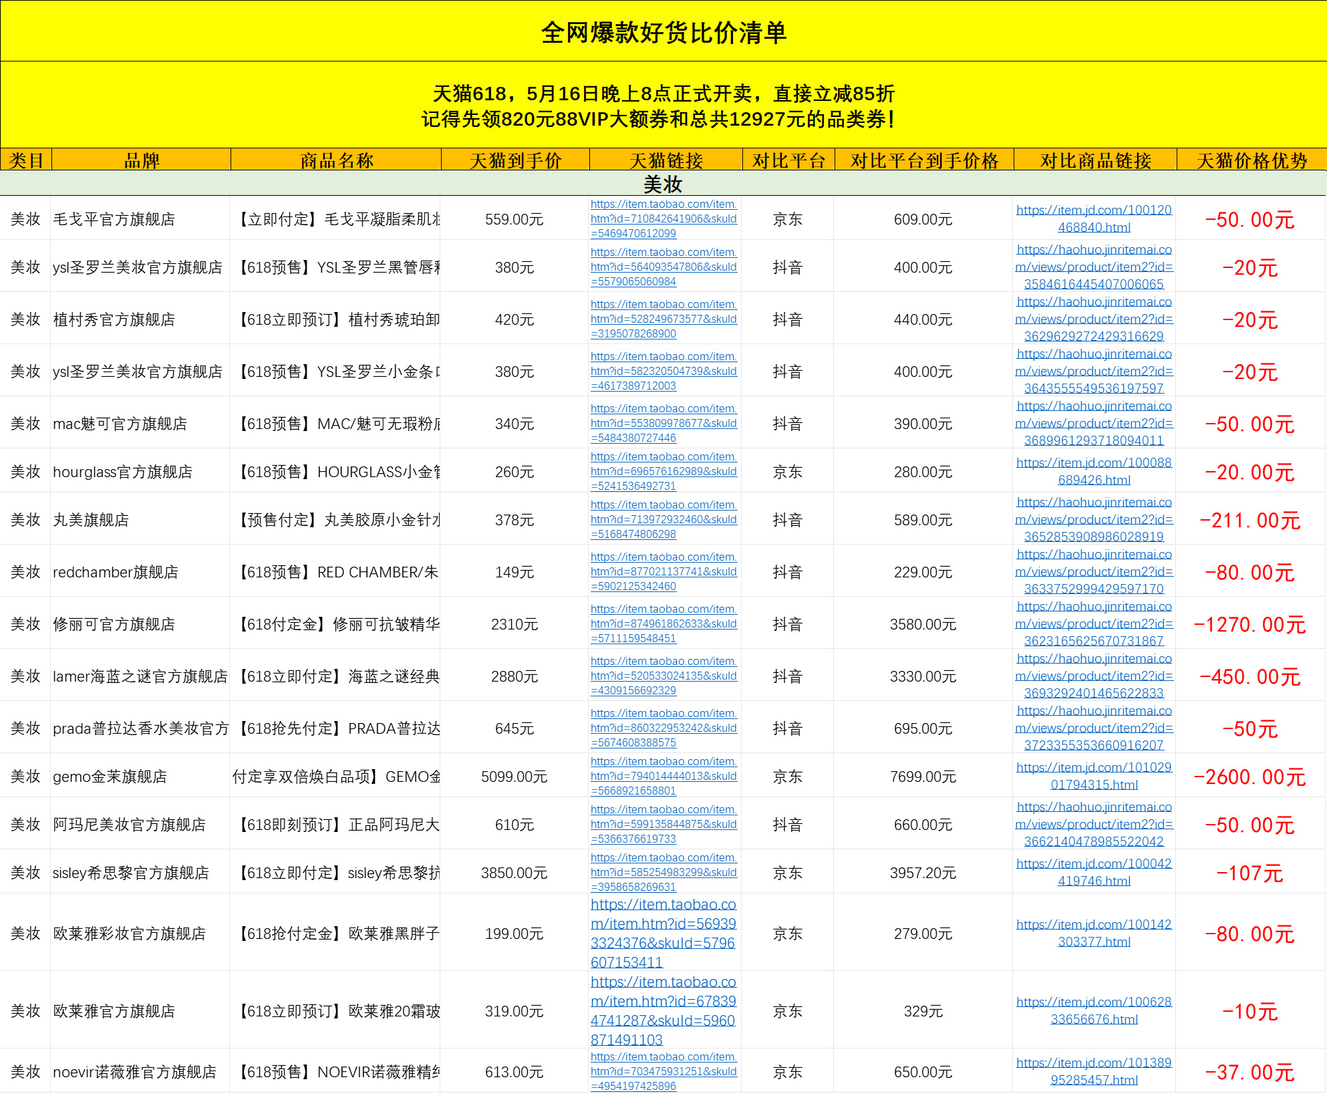Select Tmall price cell 2310元
The height and width of the screenshot is (1118, 1327).
[x=514, y=624]
